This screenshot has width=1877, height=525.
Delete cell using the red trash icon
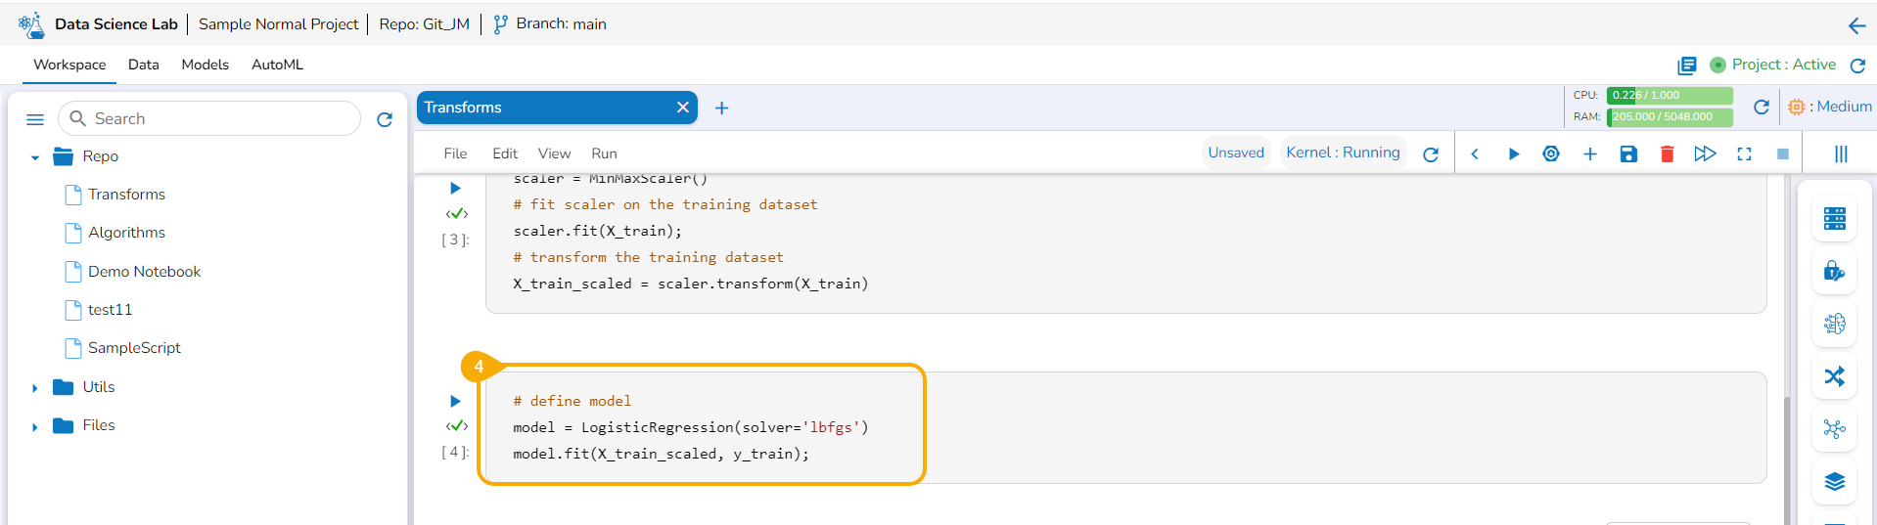coord(1667,154)
